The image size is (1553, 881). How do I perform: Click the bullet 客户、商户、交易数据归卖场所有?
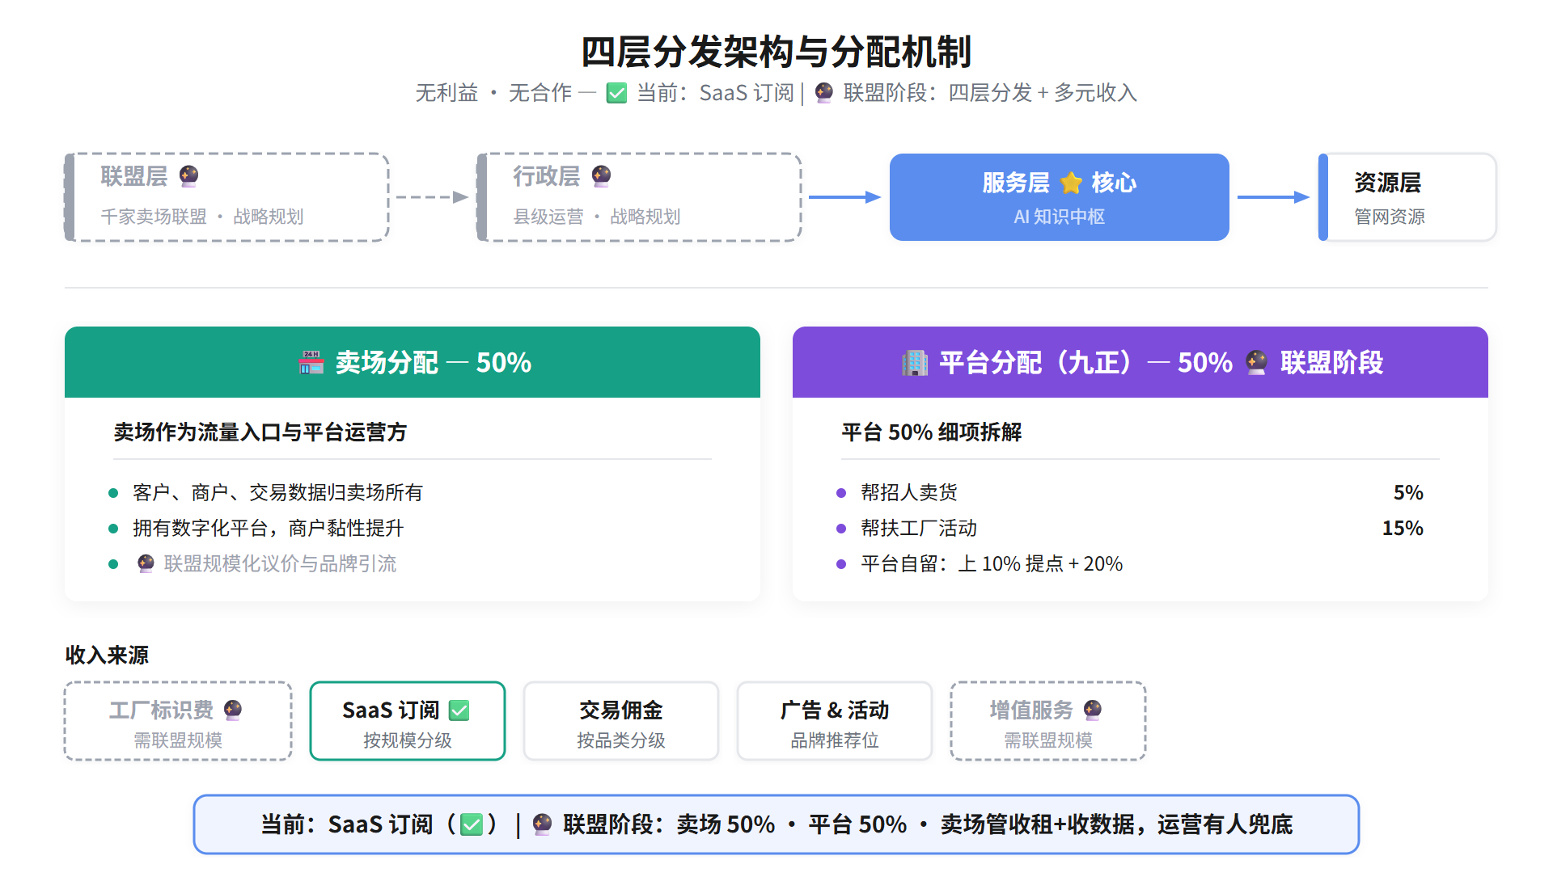click(277, 492)
